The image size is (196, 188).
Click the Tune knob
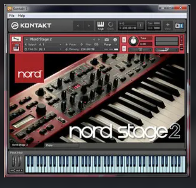134,41
